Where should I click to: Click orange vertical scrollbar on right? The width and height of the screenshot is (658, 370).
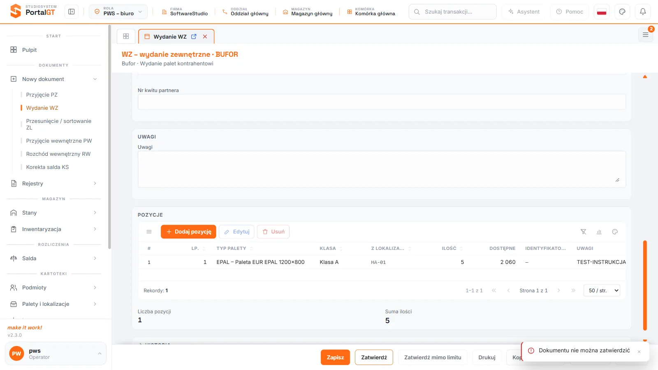pos(645,285)
